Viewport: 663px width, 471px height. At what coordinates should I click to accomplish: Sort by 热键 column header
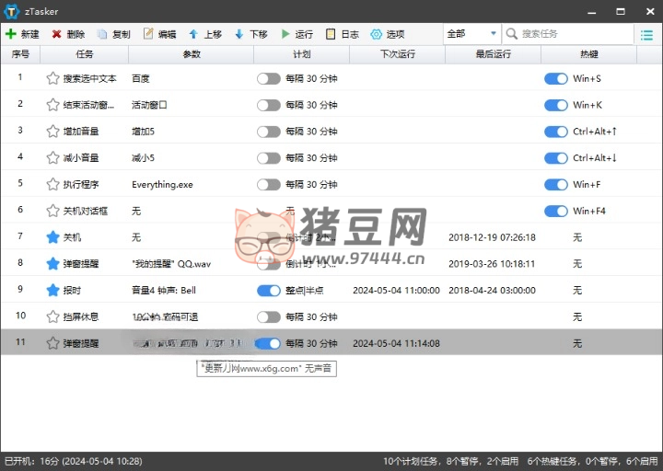tap(589, 54)
